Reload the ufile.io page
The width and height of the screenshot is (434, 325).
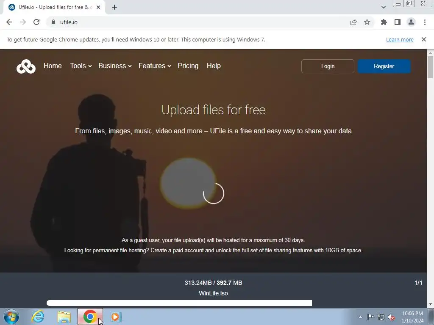coord(36,22)
